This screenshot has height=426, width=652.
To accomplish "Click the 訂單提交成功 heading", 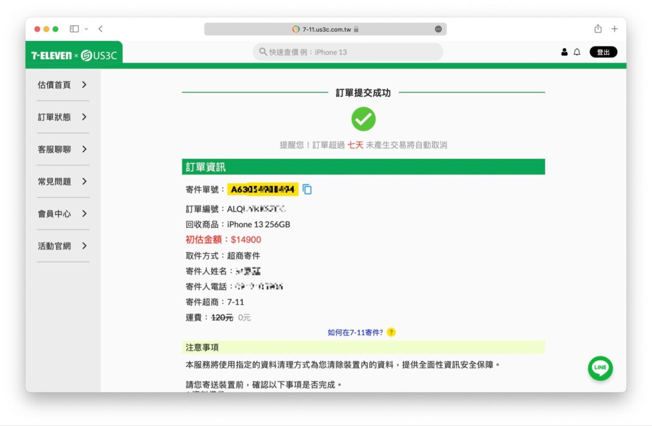I will [363, 93].
